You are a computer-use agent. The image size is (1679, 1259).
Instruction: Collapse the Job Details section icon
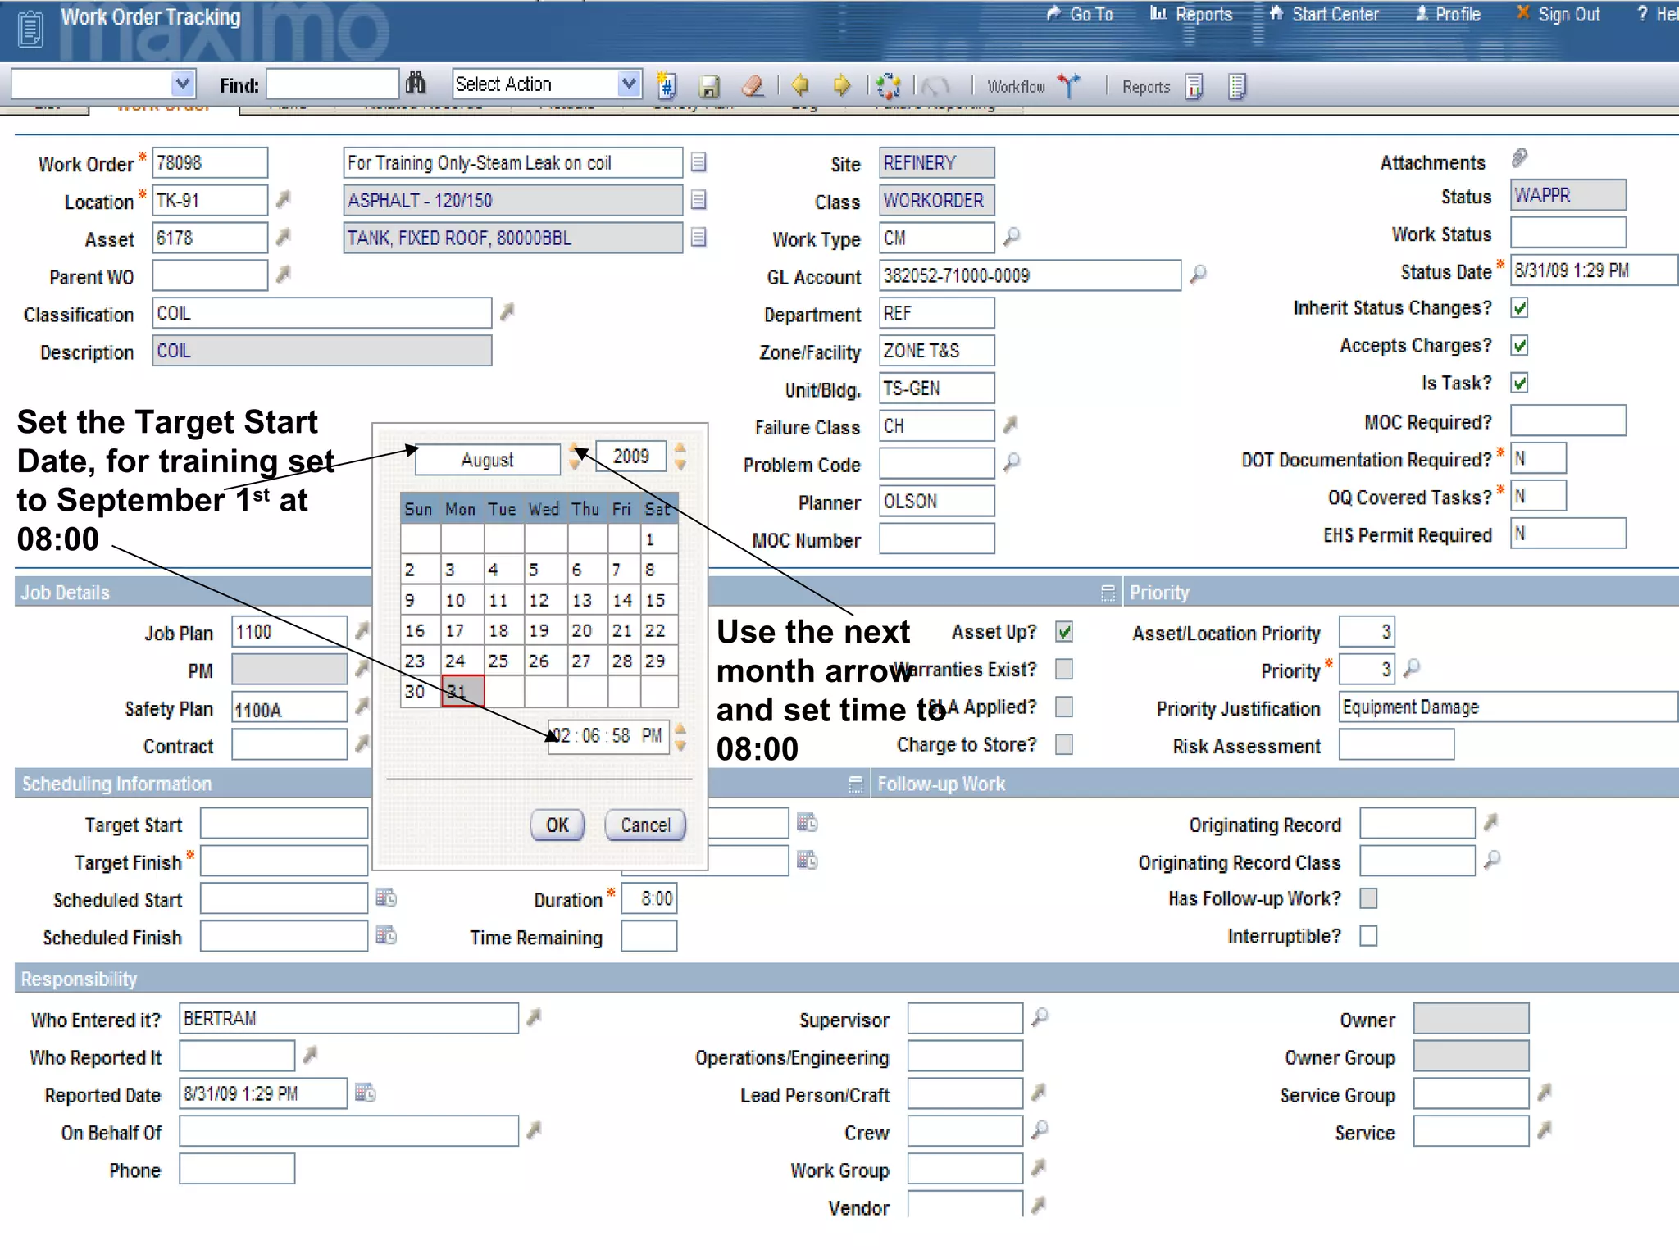coord(1108,593)
